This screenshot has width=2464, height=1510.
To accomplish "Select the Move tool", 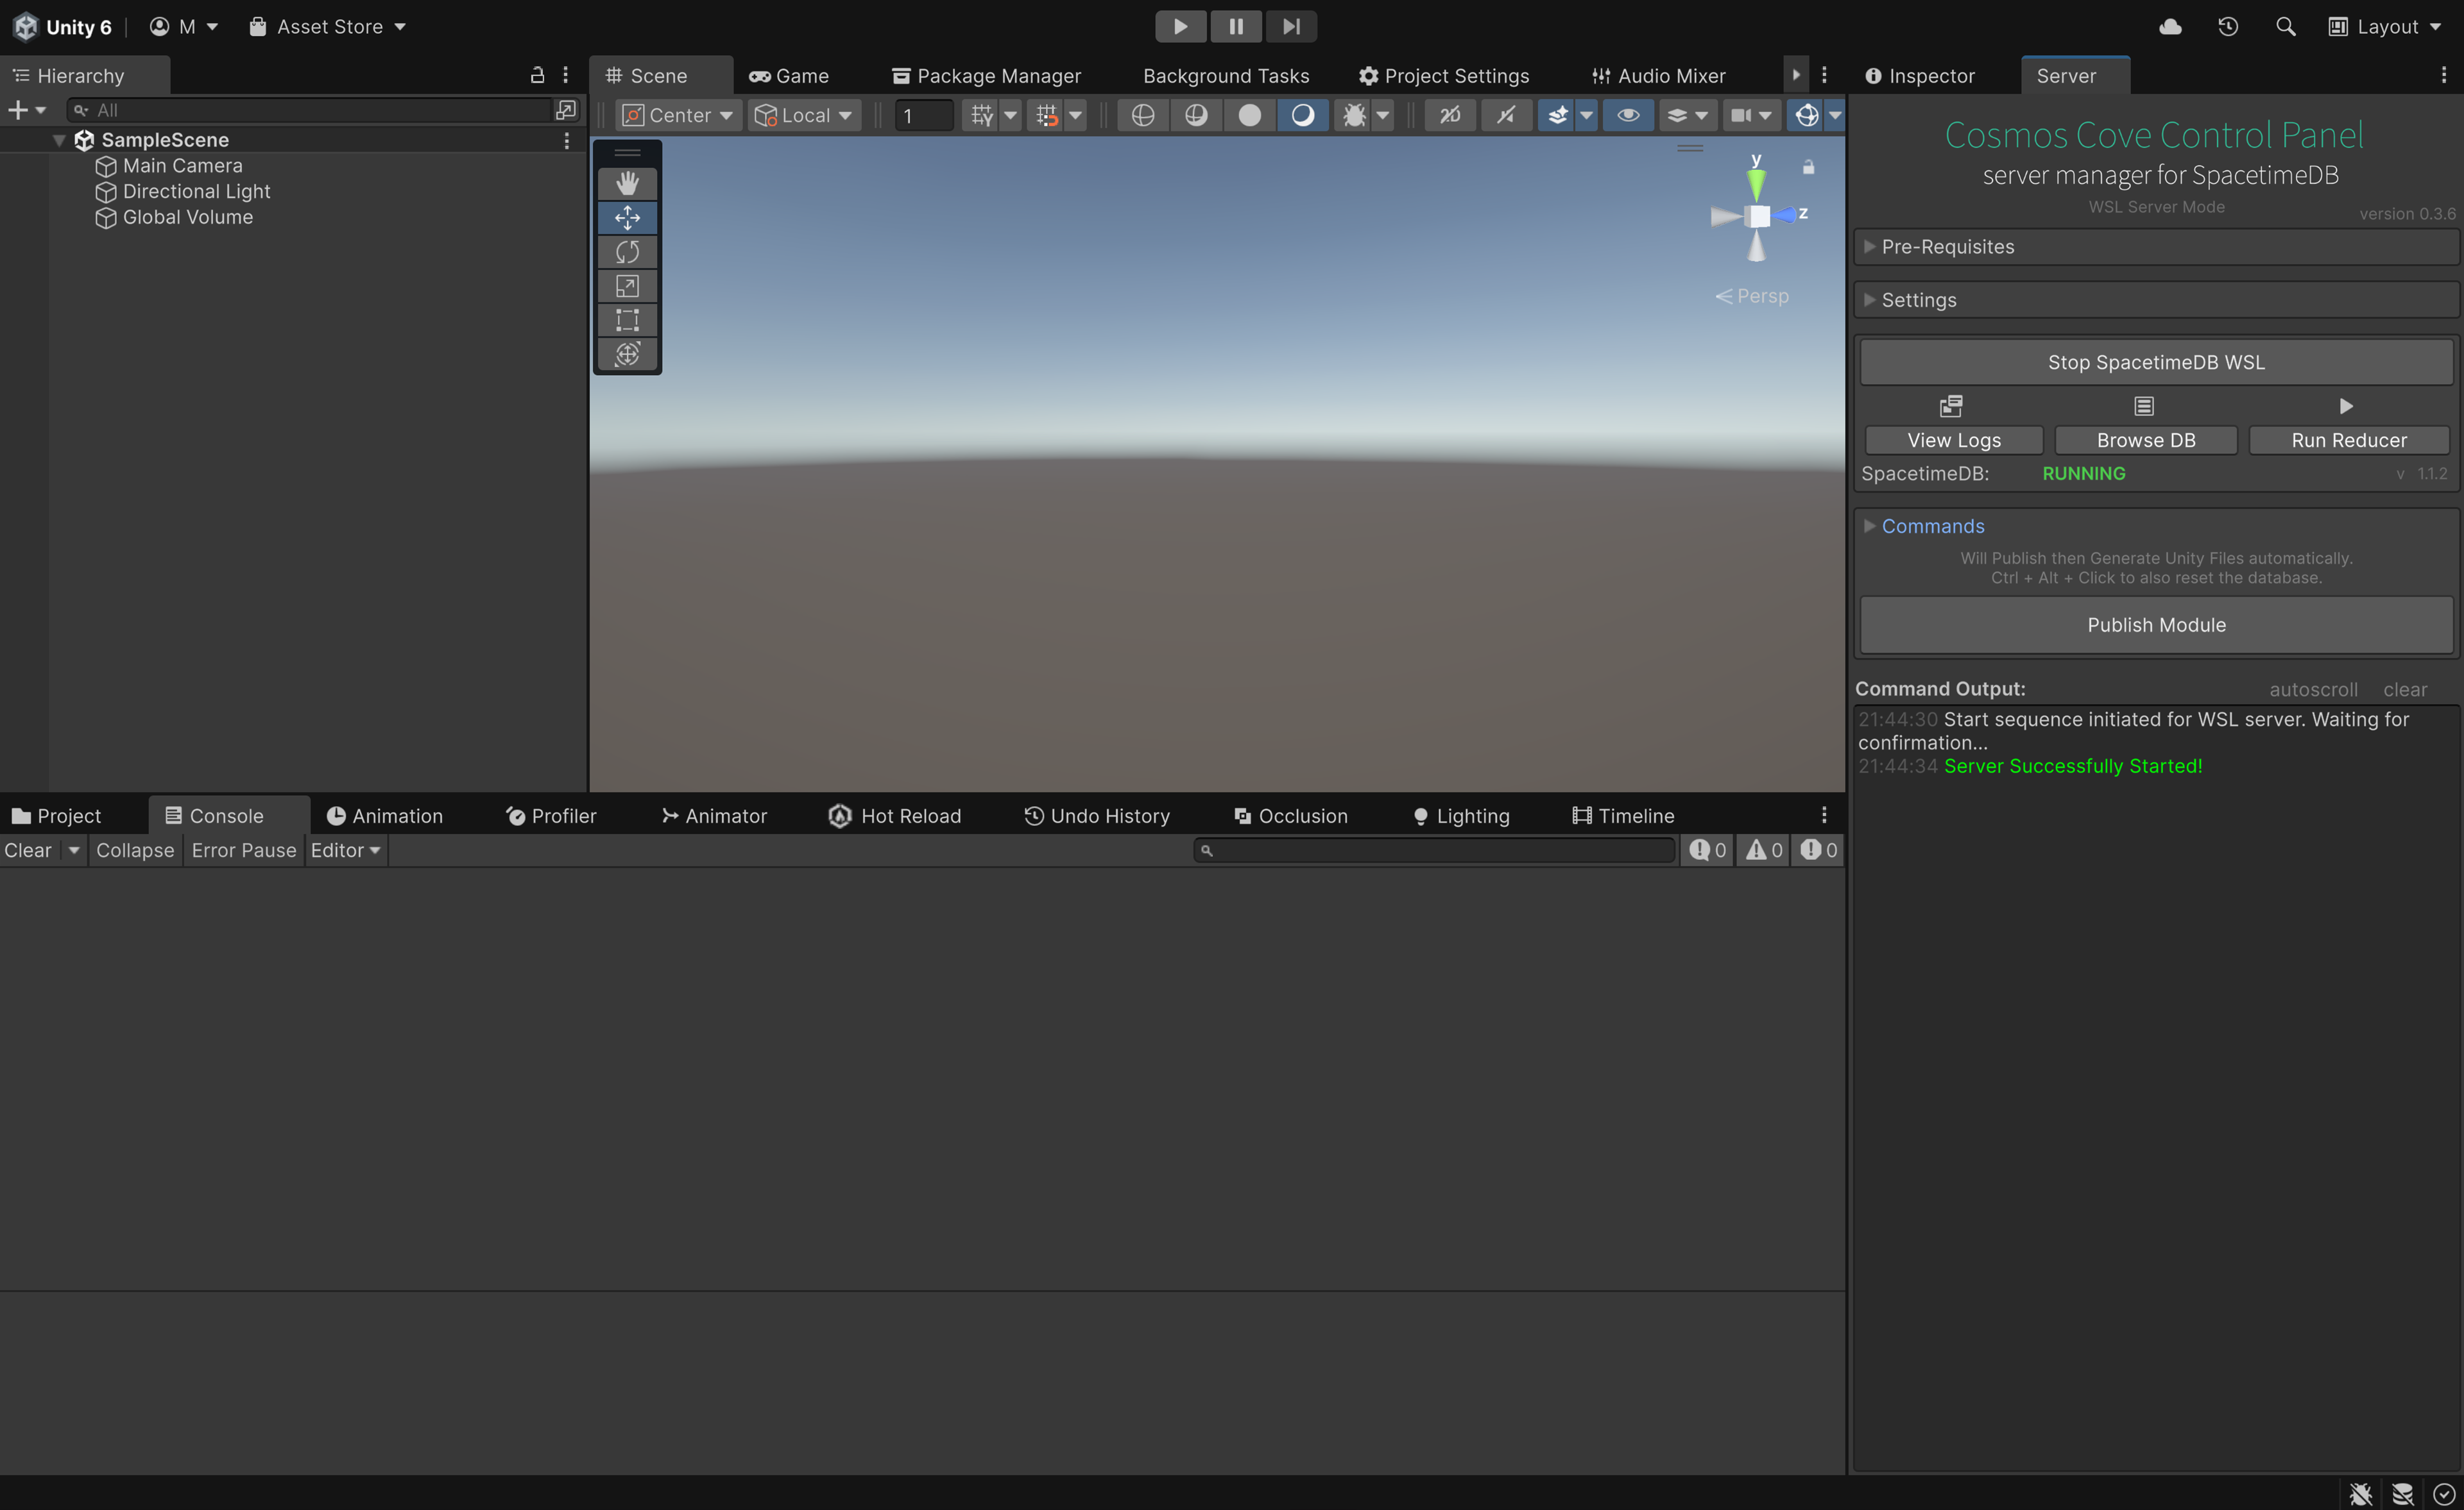I will [x=627, y=217].
